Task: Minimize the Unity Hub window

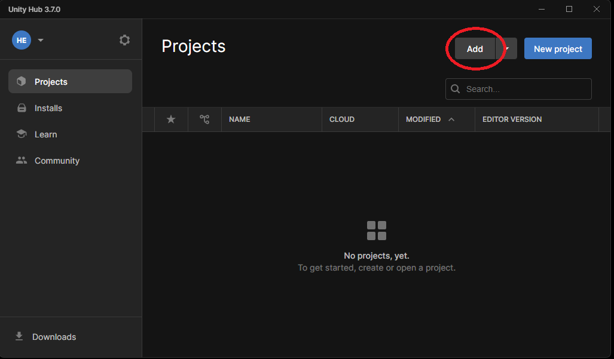Action: click(x=542, y=9)
